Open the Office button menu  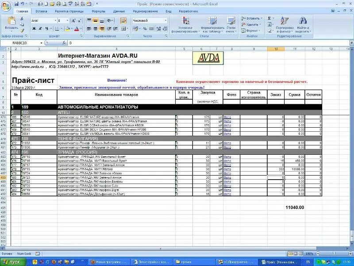pos(6,6)
